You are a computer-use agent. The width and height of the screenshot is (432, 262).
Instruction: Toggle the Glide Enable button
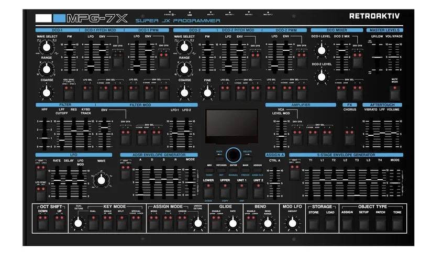point(216,223)
